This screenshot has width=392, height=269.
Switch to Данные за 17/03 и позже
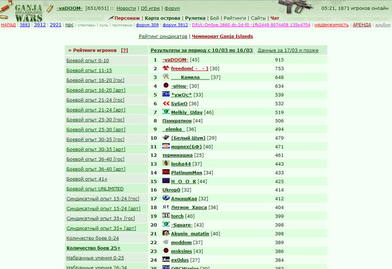click(x=288, y=50)
